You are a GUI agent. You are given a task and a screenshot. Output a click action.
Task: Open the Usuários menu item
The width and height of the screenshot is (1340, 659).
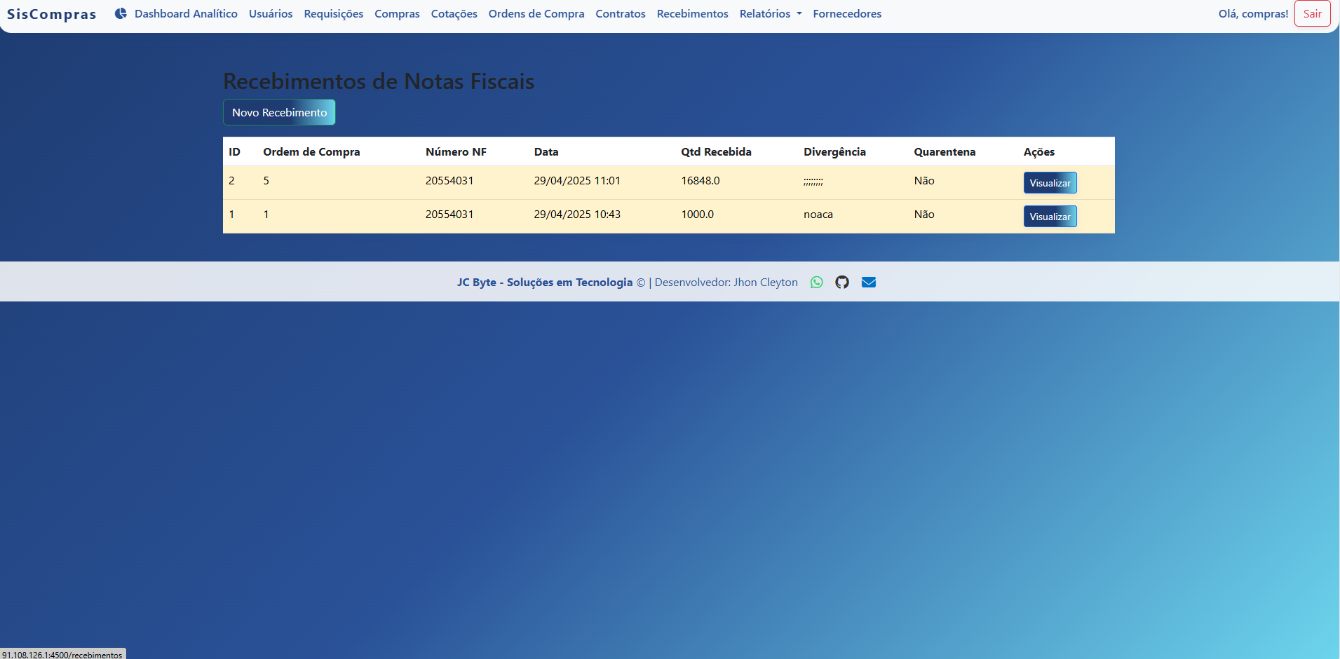tap(271, 14)
